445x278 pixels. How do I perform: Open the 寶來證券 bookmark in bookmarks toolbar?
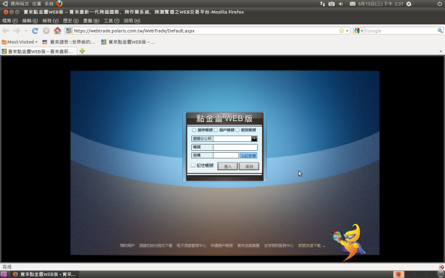[69, 42]
